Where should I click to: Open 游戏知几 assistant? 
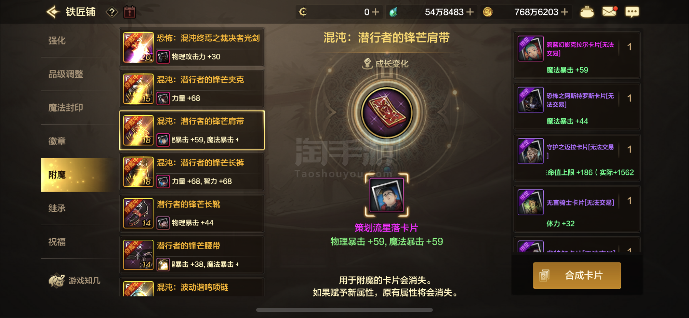[75, 281]
